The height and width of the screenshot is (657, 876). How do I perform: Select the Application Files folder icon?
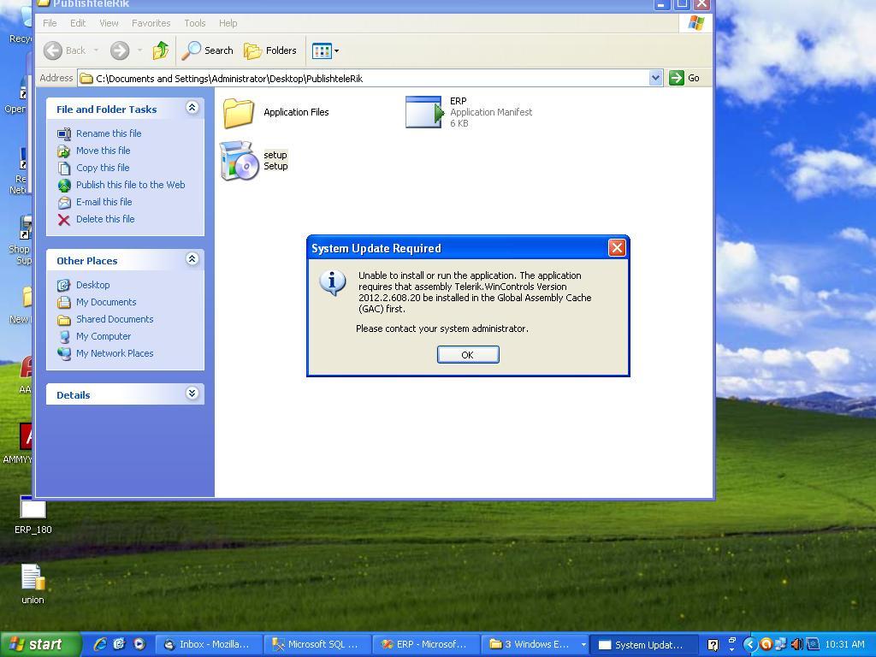pyautogui.click(x=239, y=112)
